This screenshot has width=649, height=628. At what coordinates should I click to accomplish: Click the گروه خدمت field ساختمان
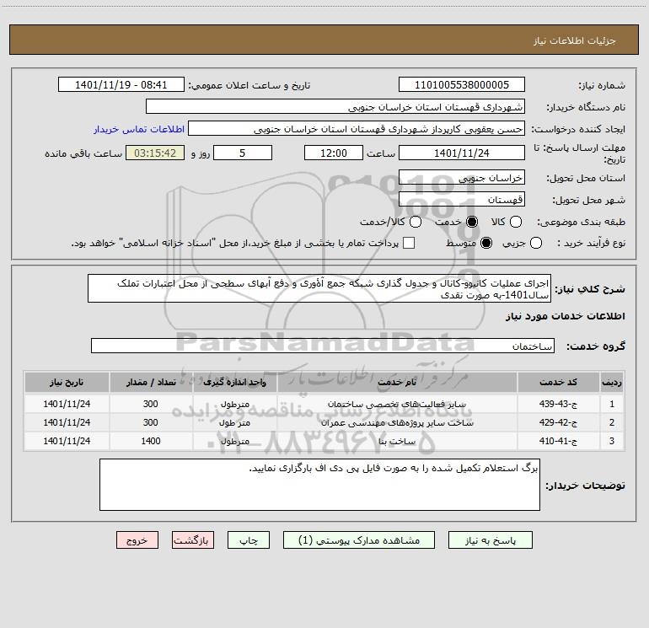click(x=323, y=346)
